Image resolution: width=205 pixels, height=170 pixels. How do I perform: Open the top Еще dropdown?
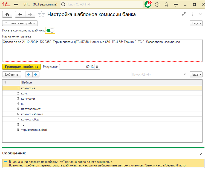[196, 23]
